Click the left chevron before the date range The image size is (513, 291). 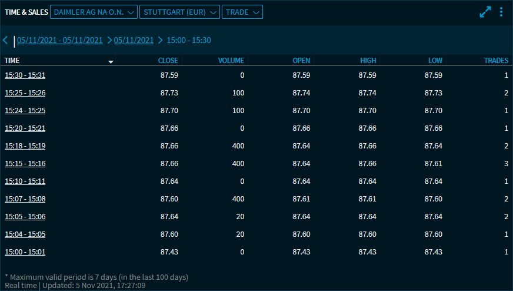coord(5,40)
